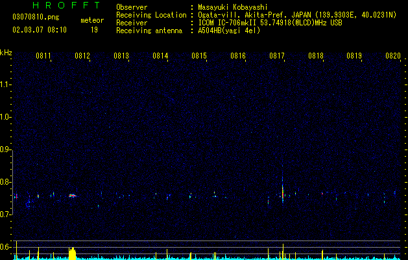Click the 0814 time marker
The height and width of the screenshot is (260, 408).
click(160, 56)
